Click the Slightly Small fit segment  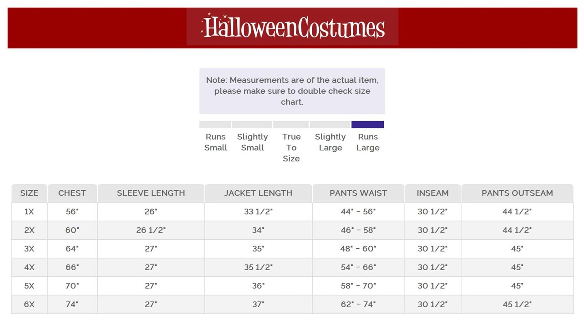pos(252,125)
